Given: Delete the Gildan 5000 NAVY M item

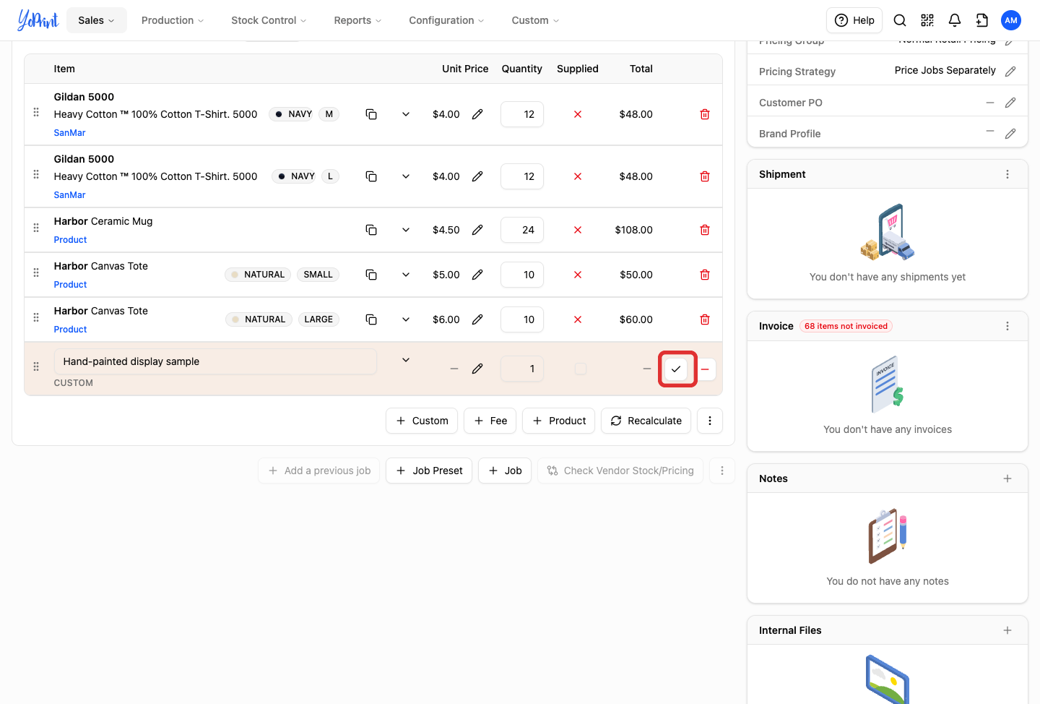Looking at the screenshot, I should (705, 114).
